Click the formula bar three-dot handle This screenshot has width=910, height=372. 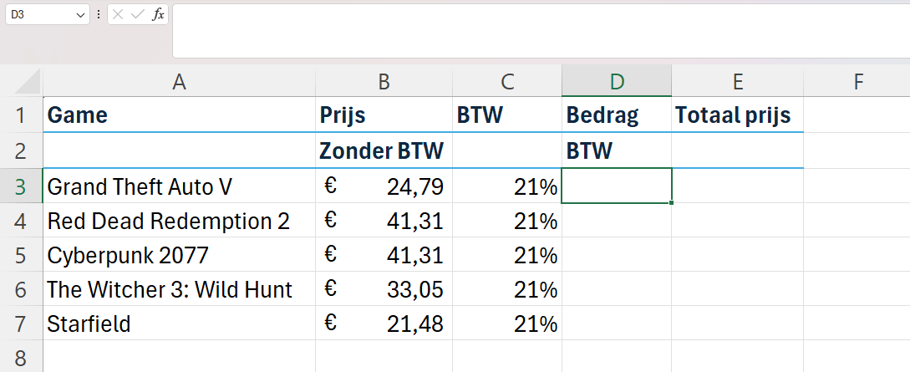coord(99,14)
